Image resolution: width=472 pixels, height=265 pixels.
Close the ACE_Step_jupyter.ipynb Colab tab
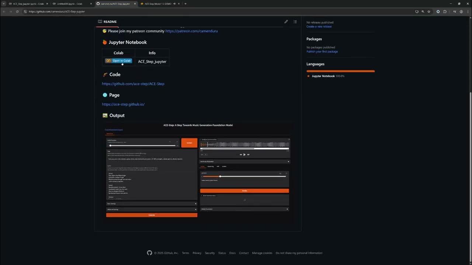(x=47, y=4)
